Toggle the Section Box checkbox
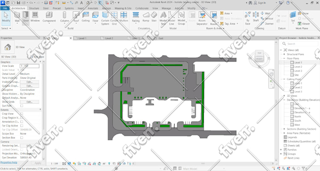This screenshot has height=171, width=320. coord(22,138)
